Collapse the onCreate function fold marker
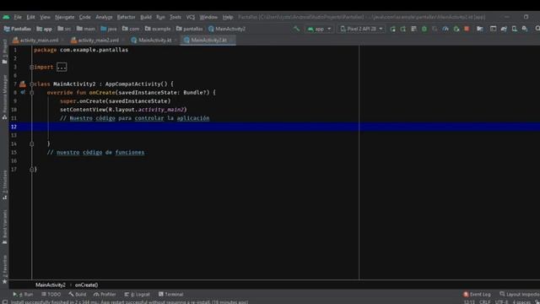This screenshot has width=540, height=304. click(x=32, y=93)
